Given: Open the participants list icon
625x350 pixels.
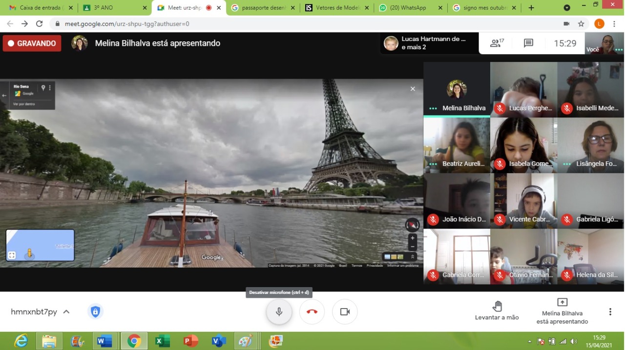Looking at the screenshot, I should [x=497, y=43].
